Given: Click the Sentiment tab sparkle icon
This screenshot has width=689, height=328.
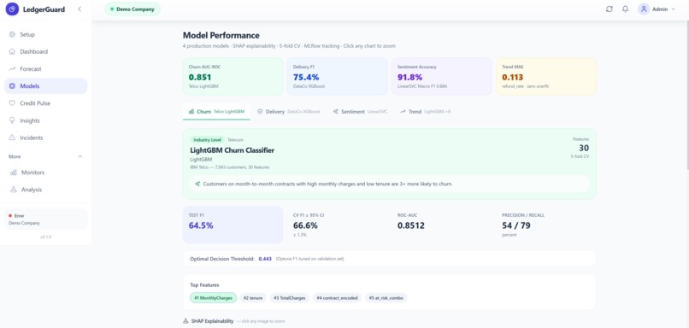Looking at the screenshot, I should coord(336,112).
